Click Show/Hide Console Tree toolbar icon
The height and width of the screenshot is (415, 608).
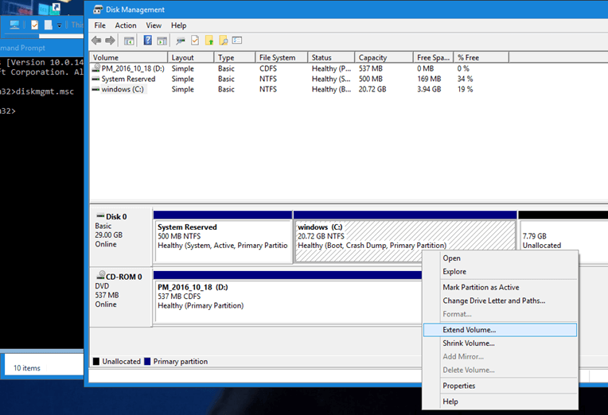point(127,41)
